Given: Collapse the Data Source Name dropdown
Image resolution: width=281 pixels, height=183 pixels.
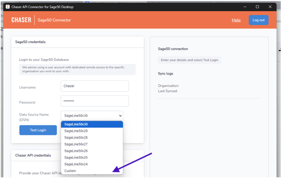Looking at the screenshot, I should [x=92, y=116].
